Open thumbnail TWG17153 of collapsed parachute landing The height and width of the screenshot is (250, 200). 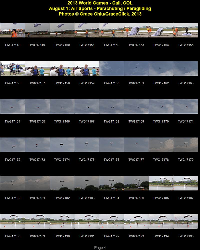click(136, 30)
